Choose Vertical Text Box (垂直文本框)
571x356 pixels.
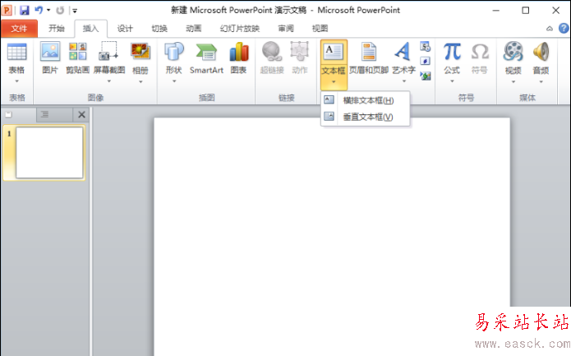tap(366, 117)
